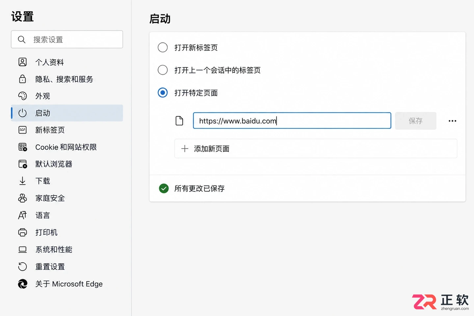
Task: Click the page file icon beside URL
Action: pyautogui.click(x=179, y=121)
